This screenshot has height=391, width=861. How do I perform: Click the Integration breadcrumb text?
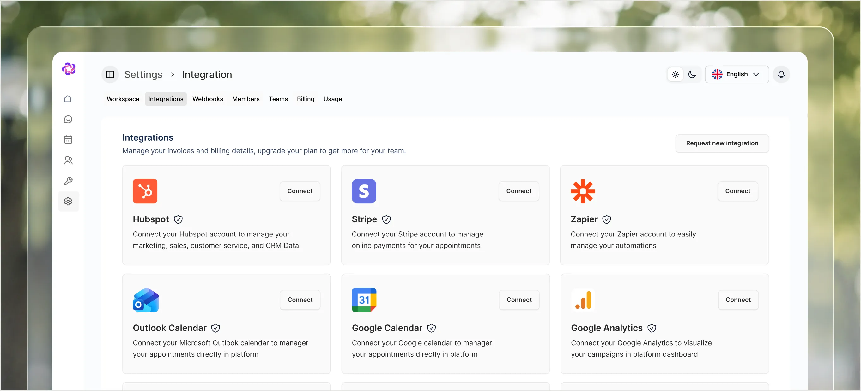[207, 74]
